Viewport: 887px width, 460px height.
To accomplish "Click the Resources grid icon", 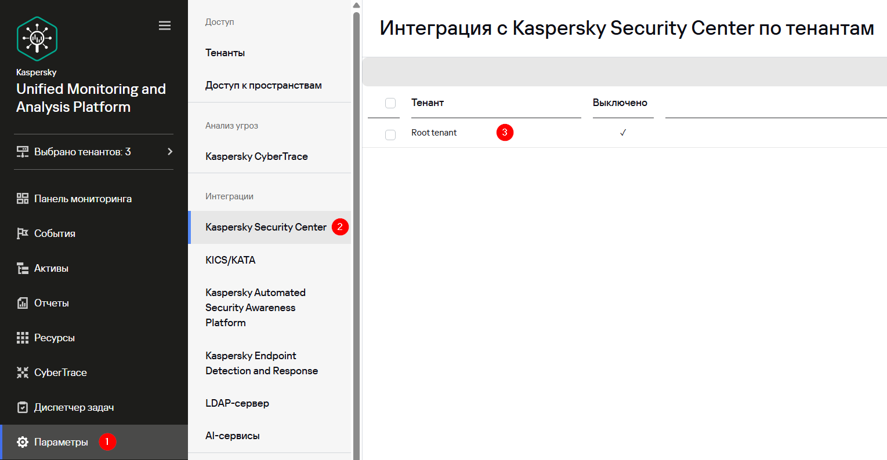I will click(x=23, y=338).
